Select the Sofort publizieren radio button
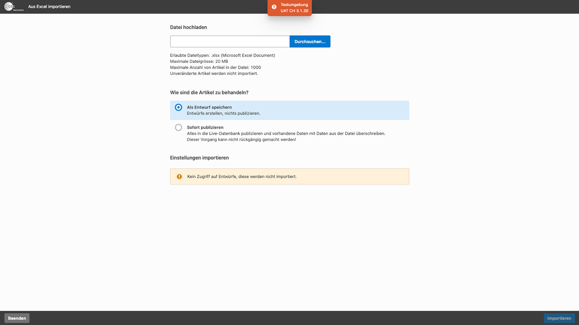The height and width of the screenshot is (325, 579). pos(178,127)
